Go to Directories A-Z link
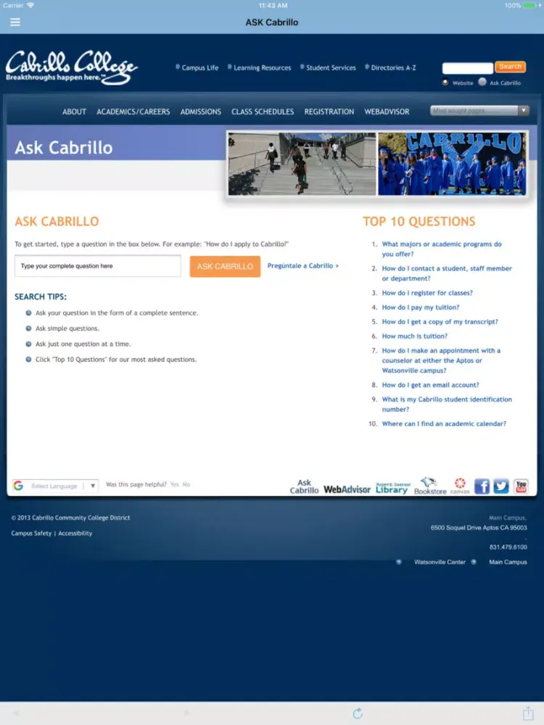This screenshot has width=544, height=725. (x=393, y=67)
